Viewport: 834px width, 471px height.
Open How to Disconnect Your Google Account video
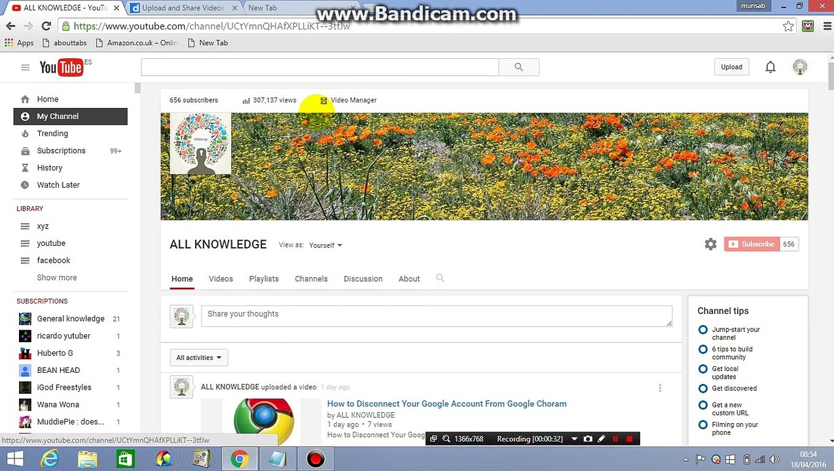(446, 404)
